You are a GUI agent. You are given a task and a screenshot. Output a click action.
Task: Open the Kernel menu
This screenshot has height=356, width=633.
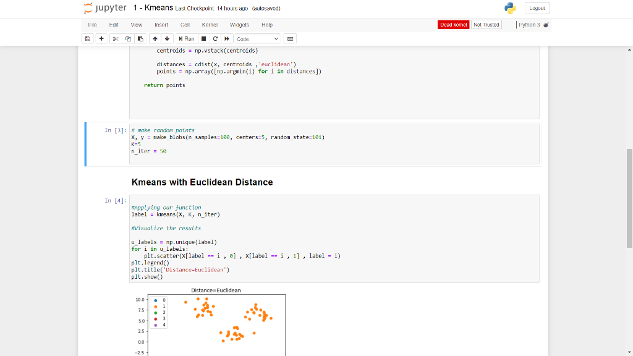point(210,25)
